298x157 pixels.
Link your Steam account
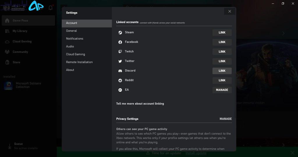click(x=222, y=33)
